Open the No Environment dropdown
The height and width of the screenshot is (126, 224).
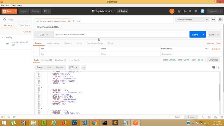[192, 20]
